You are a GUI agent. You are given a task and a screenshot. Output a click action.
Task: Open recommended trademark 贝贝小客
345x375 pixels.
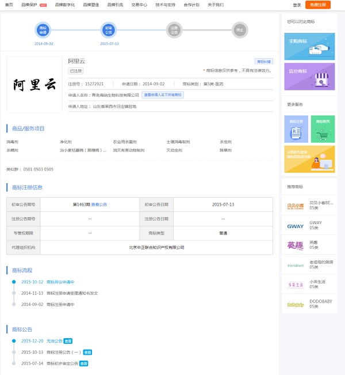point(309,205)
